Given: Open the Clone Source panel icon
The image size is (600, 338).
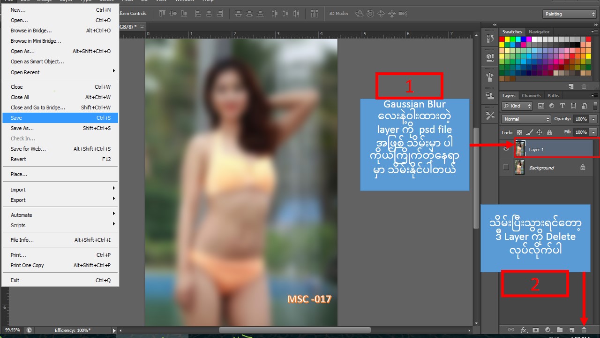Looking at the screenshot, I should point(490,96).
